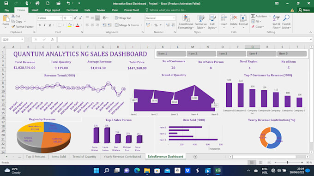Click the zoom out minus button

[276, 163]
